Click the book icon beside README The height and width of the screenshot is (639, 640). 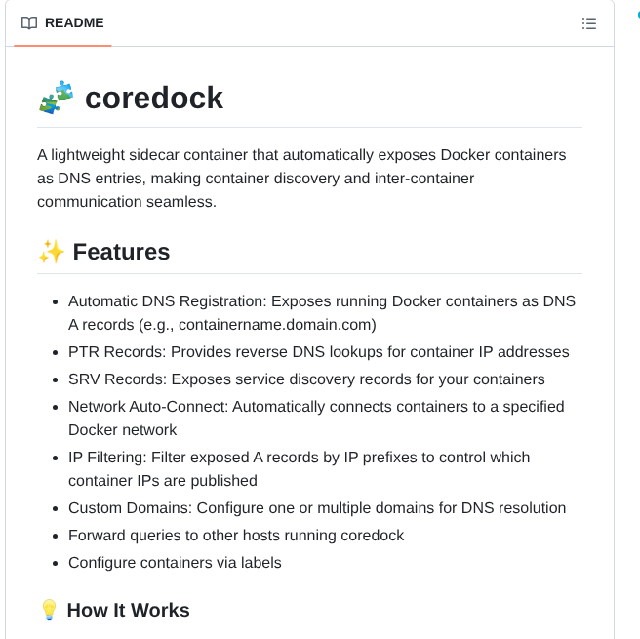[x=29, y=23]
